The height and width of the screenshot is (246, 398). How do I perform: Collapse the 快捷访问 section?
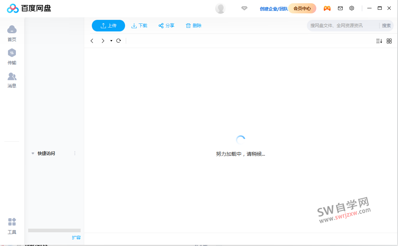pos(33,154)
